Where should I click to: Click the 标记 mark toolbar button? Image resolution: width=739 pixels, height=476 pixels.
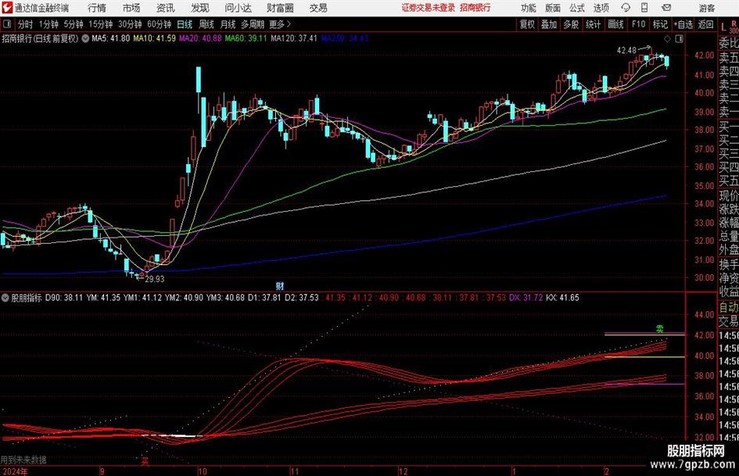click(x=660, y=24)
